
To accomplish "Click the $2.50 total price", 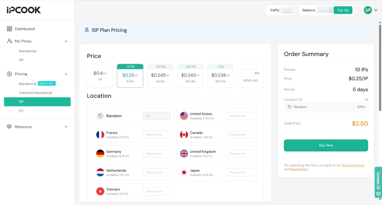I will (360, 123).
